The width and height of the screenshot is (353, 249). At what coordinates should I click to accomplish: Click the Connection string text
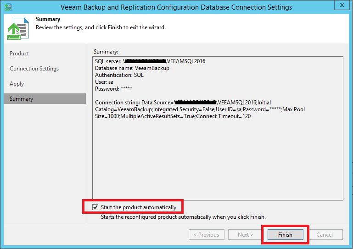click(200, 109)
